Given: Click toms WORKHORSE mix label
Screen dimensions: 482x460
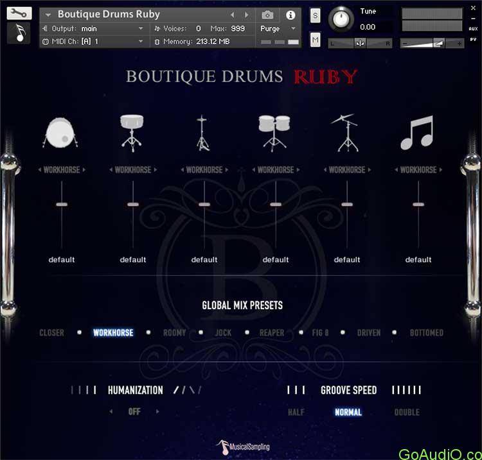Looking at the screenshot, I should coord(276,170).
